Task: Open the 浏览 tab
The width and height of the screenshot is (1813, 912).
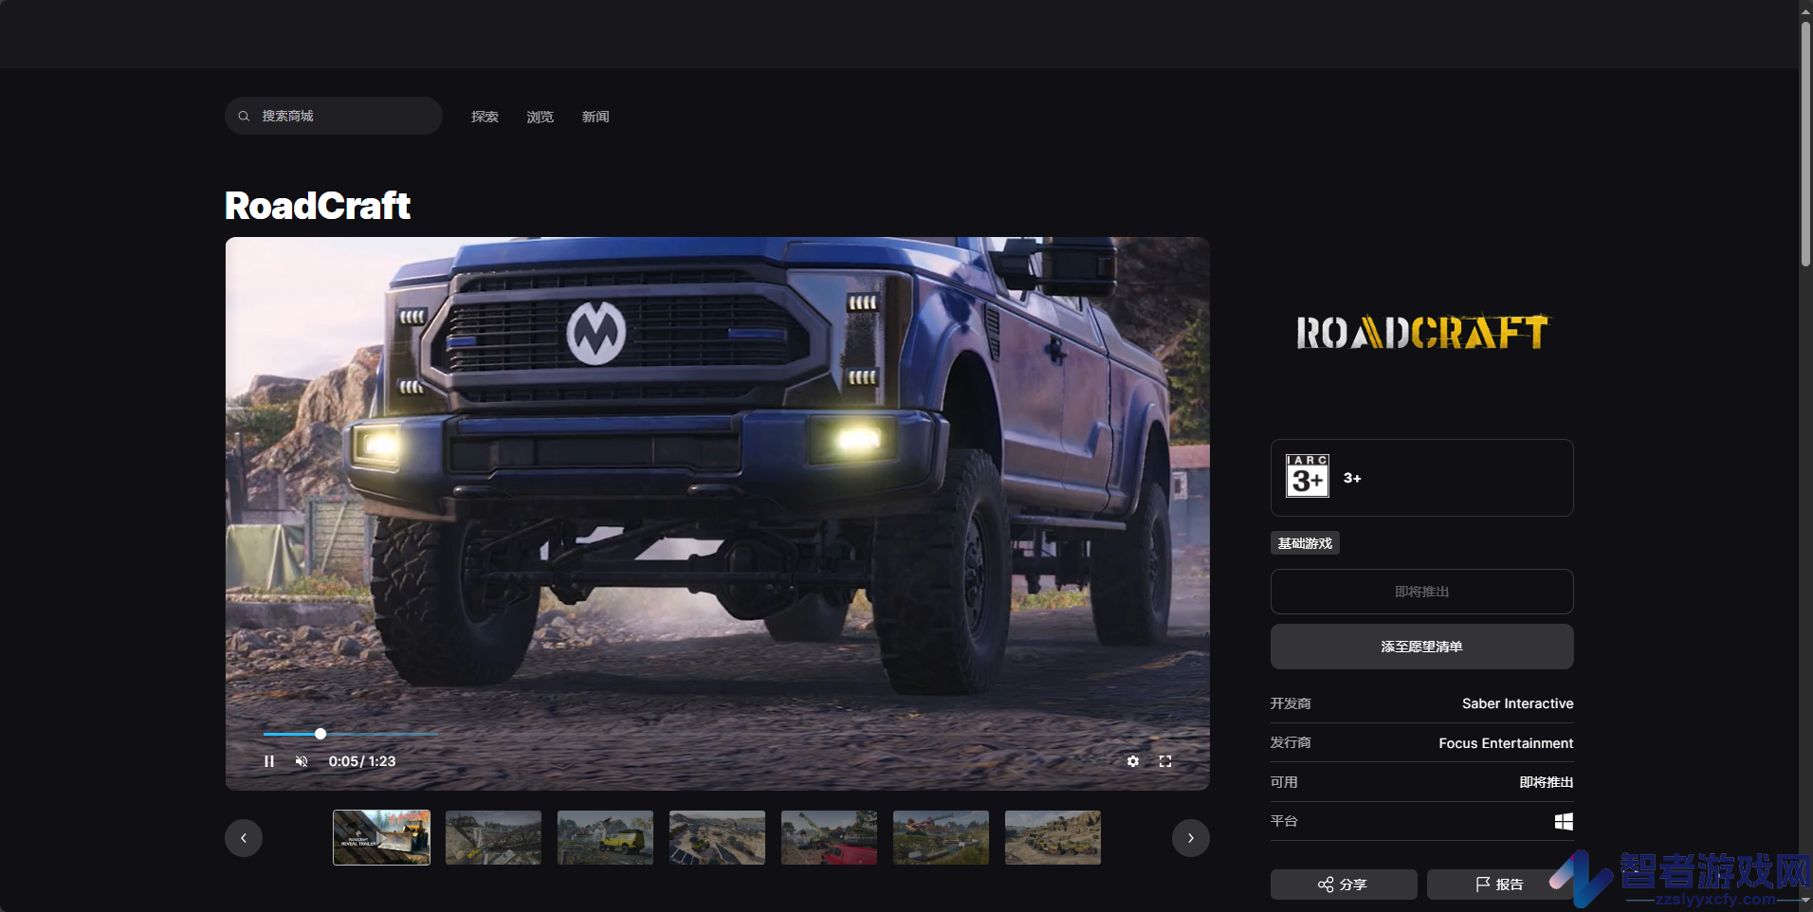Action: tap(540, 117)
